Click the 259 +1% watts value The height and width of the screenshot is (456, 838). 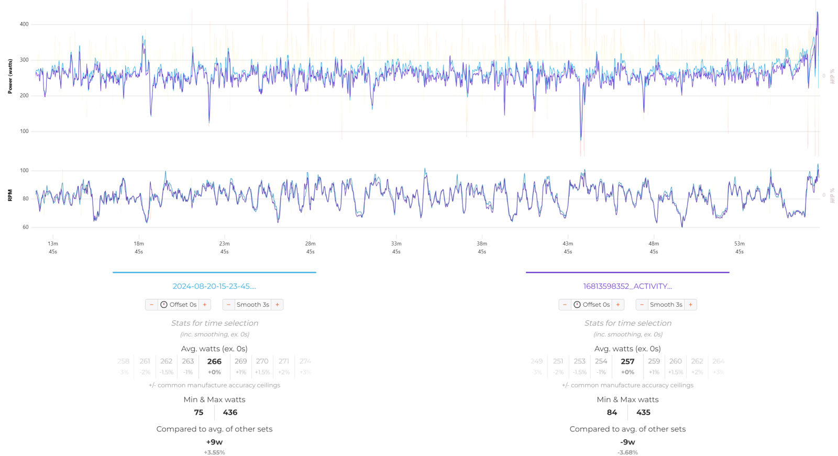pyautogui.click(x=654, y=361)
